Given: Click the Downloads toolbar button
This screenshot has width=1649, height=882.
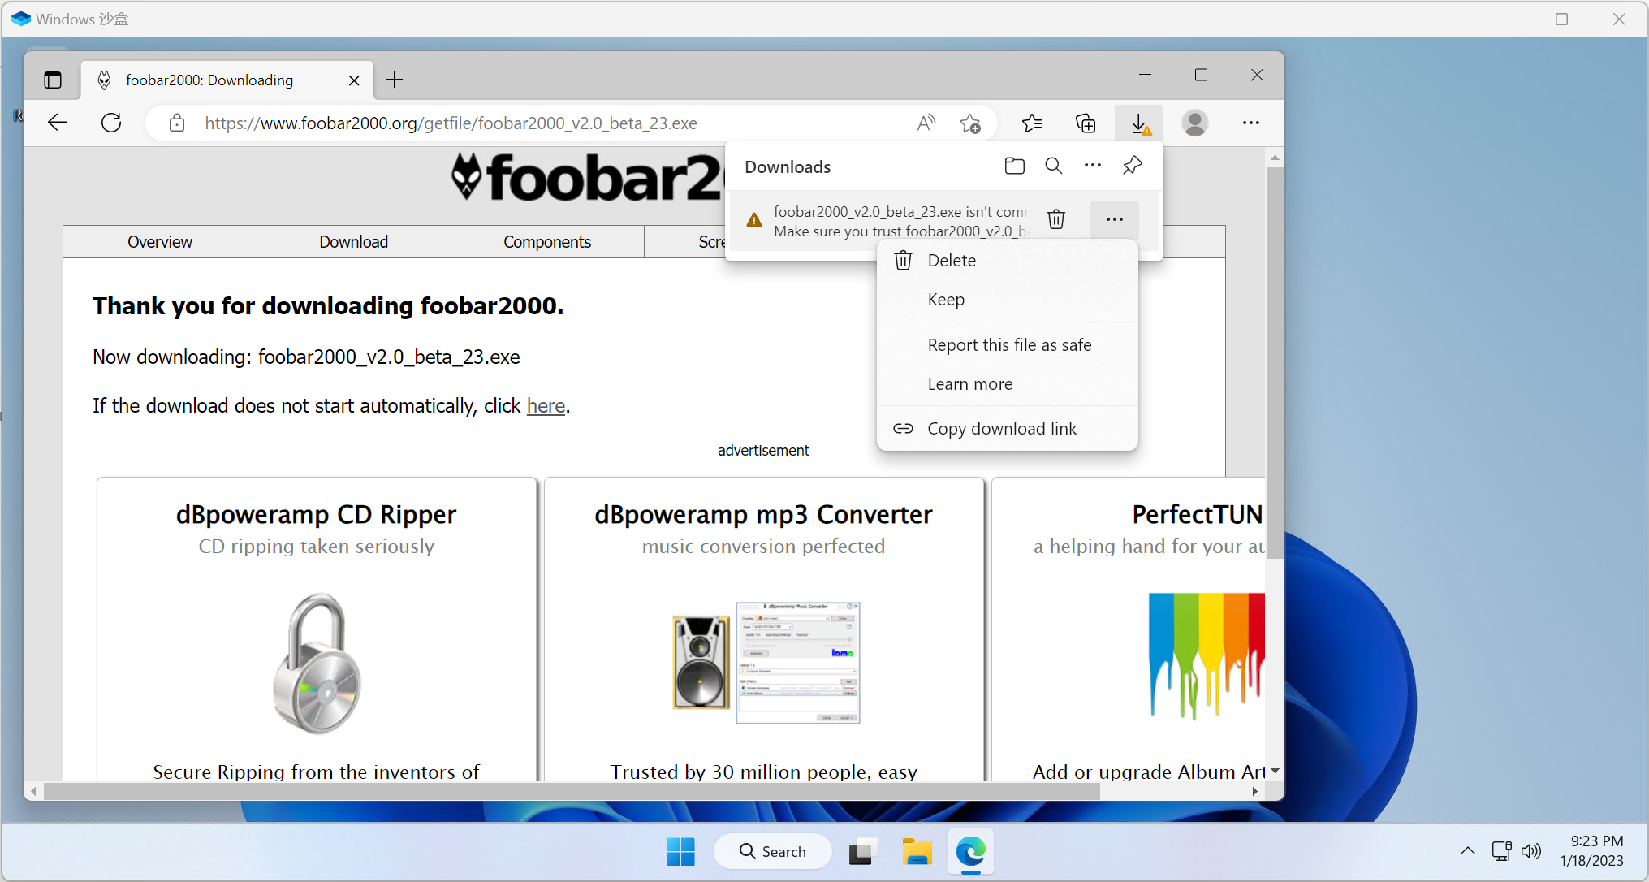Looking at the screenshot, I should click(x=1139, y=123).
